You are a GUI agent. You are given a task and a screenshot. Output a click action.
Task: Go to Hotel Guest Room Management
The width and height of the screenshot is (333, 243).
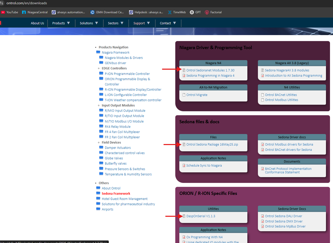point(125,199)
